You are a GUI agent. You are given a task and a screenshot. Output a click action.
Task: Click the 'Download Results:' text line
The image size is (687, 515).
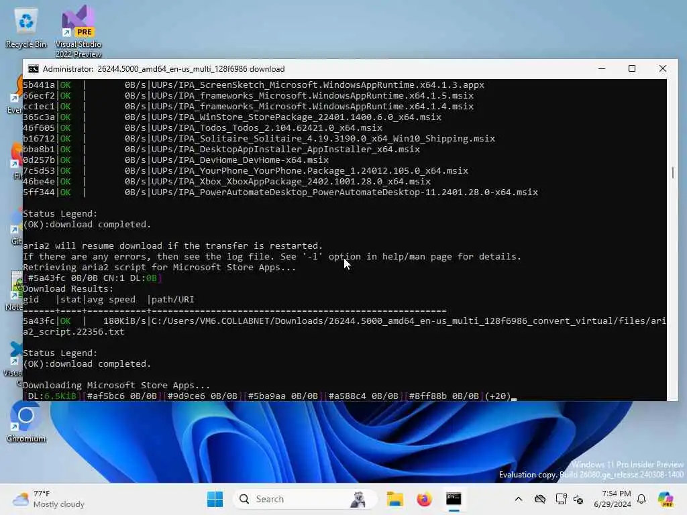[68, 289]
